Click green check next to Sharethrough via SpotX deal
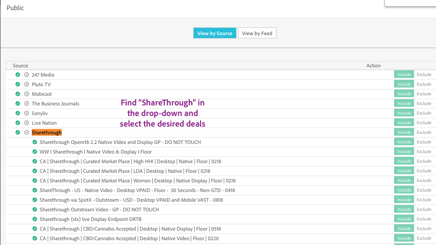Screen dimensions: 436x245 click(x=35, y=200)
